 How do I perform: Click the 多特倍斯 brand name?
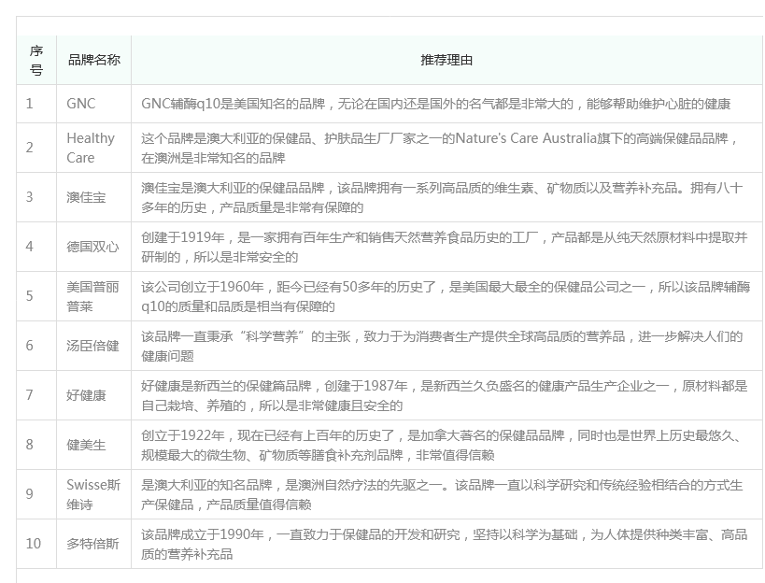click(x=92, y=544)
